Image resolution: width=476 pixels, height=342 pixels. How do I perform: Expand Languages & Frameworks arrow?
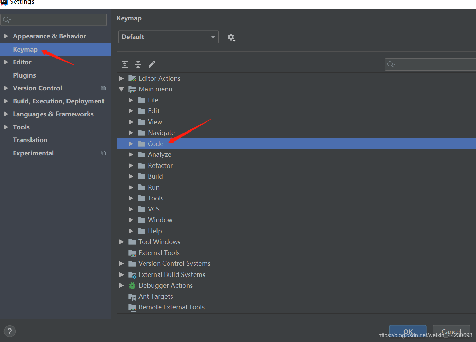click(6, 114)
